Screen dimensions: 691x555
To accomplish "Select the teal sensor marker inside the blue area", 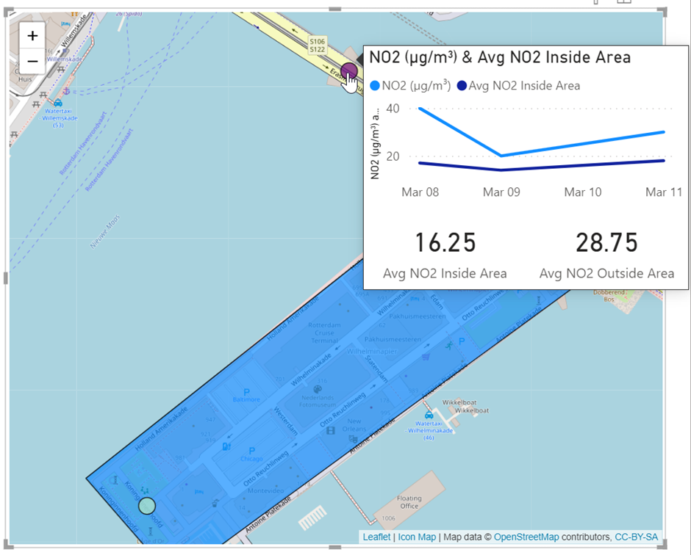I will (147, 506).
